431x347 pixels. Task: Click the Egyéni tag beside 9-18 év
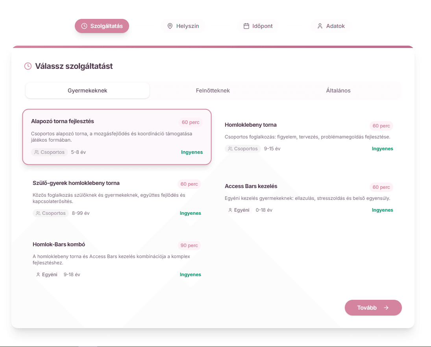point(46,275)
